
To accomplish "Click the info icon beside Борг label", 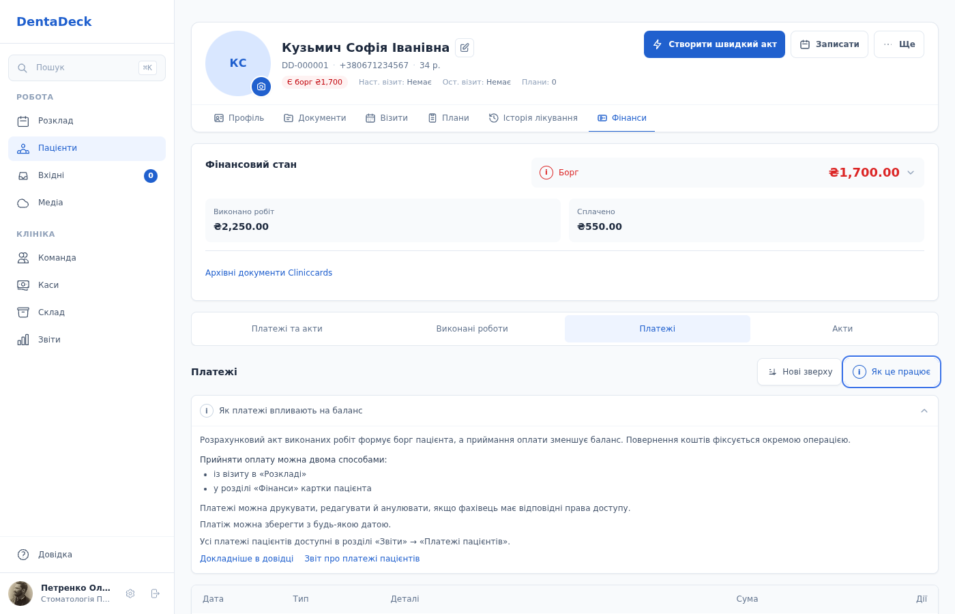I will pyautogui.click(x=546, y=173).
